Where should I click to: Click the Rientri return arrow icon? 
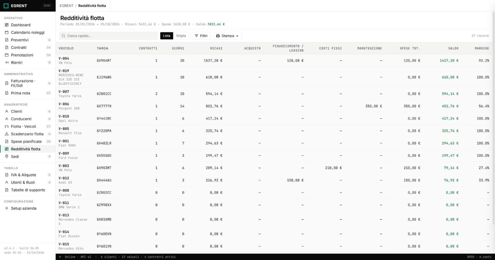[x=7, y=62]
